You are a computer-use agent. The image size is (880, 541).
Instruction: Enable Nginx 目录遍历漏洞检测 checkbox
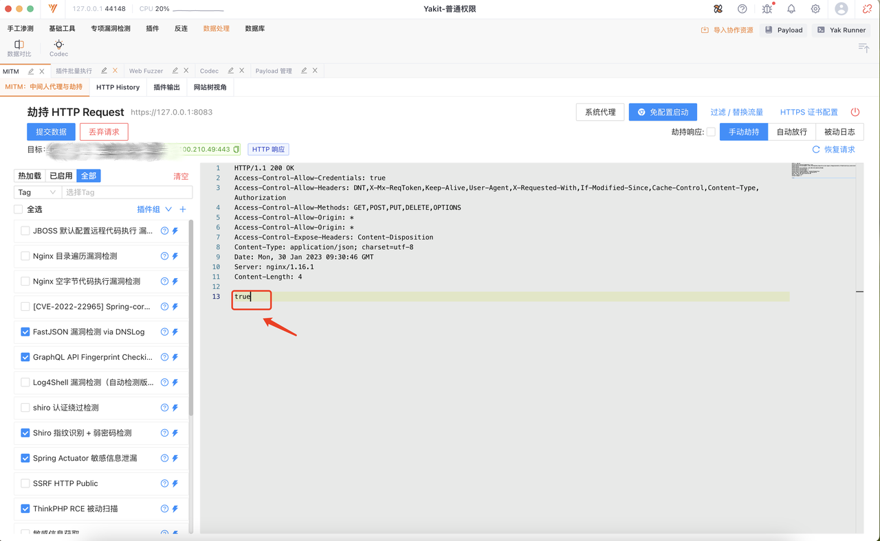(25, 256)
